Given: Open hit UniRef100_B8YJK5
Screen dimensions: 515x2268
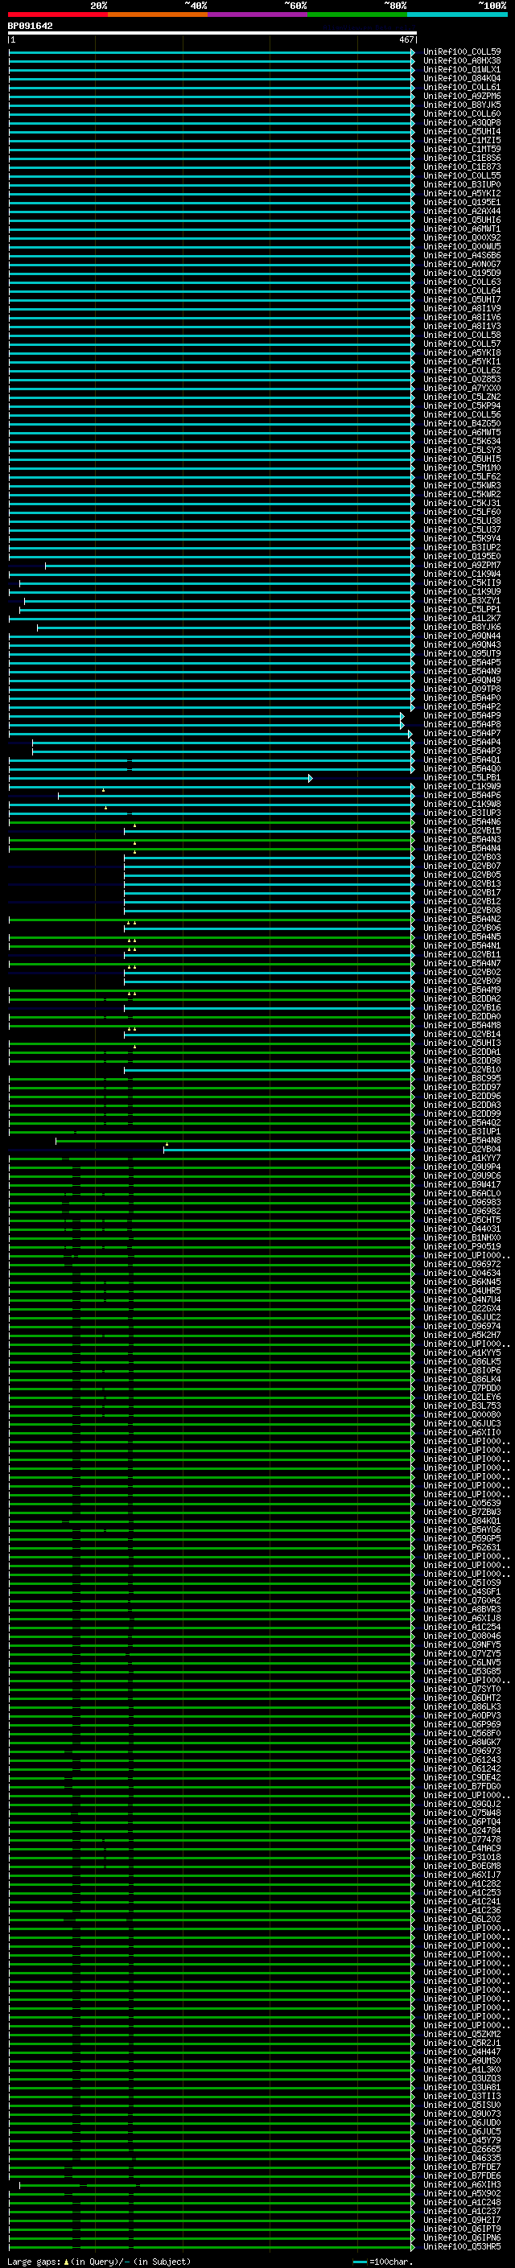Looking at the screenshot, I should (462, 105).
